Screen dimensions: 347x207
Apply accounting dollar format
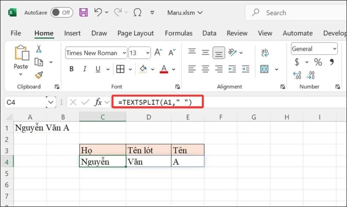tap(297, 62)
